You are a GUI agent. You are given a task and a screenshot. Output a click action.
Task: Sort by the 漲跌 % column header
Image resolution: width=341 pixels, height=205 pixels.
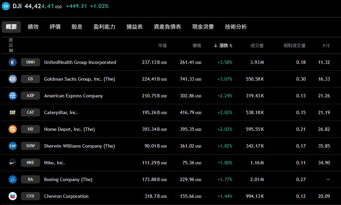click(x=223, y=45)
